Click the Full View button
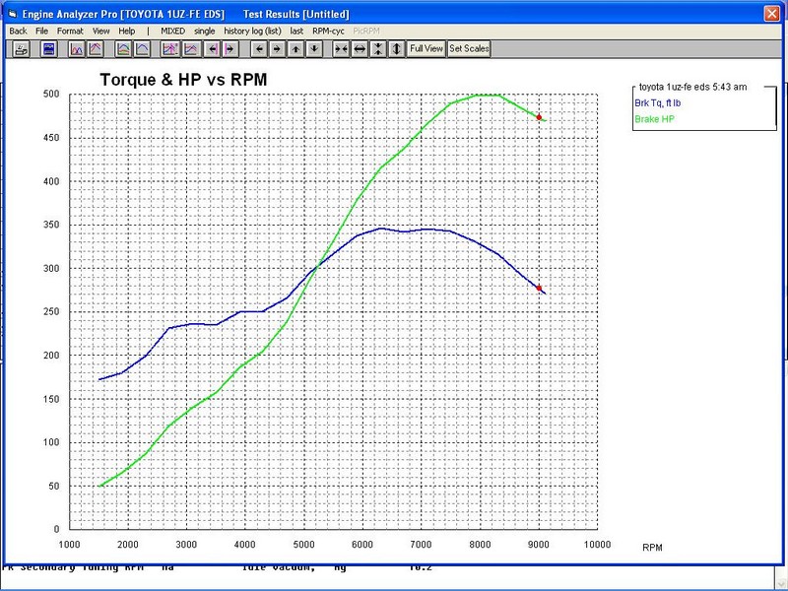The width and height of the screenshot is (788, 591). (x=427, y=48)
